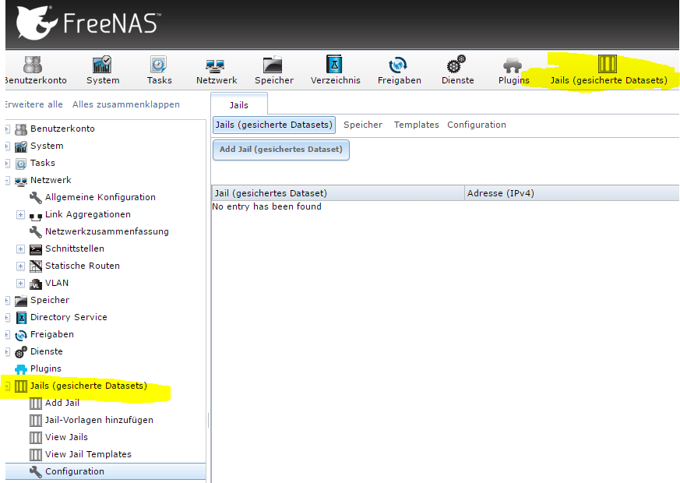Open Schnittstellen terminal icon in tree

coord(36,249)
